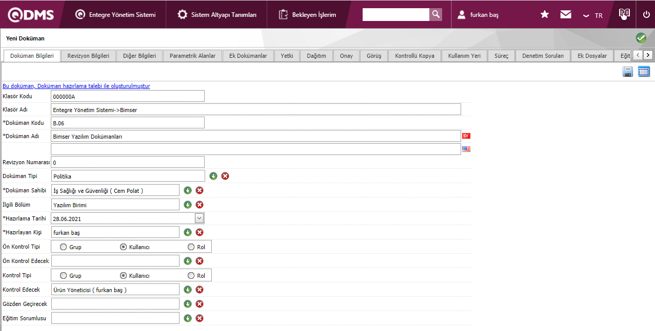Select Rol radio for Kontrol Tipi
The height and width of the screenshot is (331, 655).
pyautogui.click(x=191, y=276)
